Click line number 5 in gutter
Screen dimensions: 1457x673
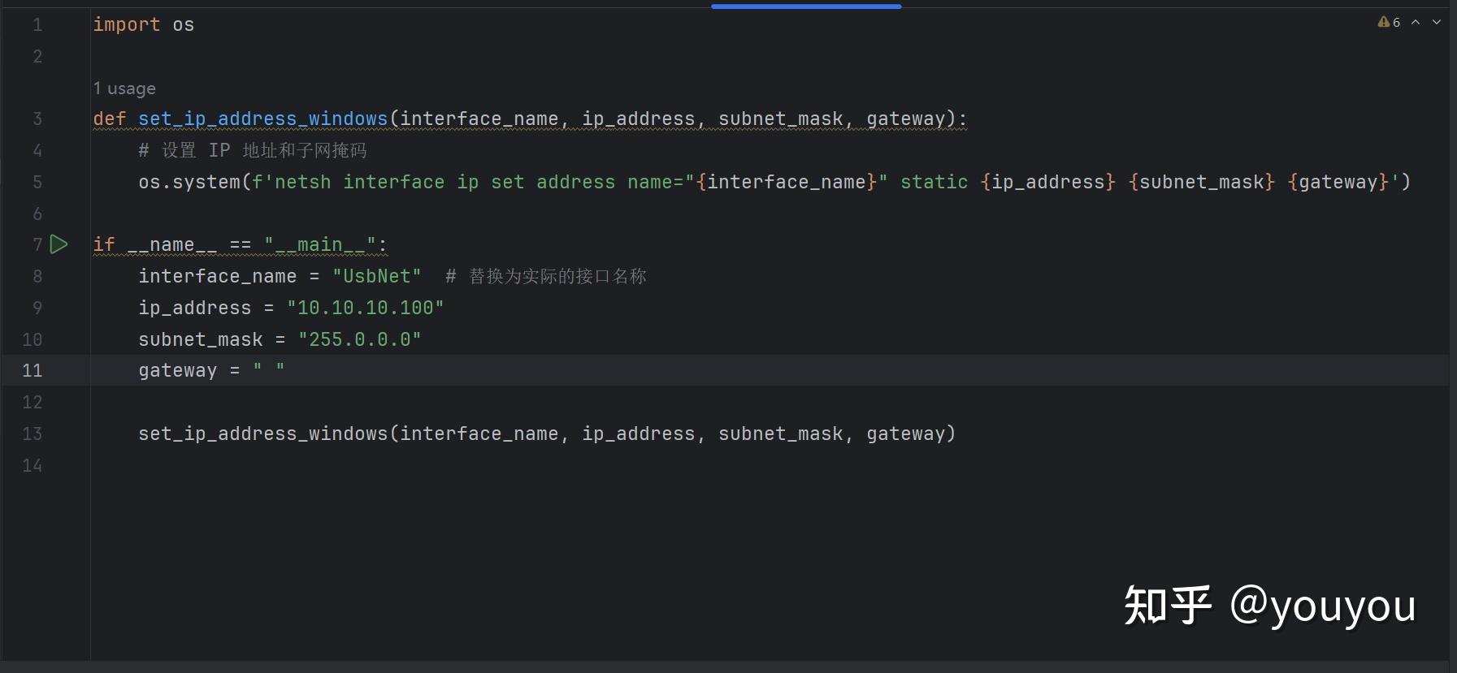click(x=37, y=182)
